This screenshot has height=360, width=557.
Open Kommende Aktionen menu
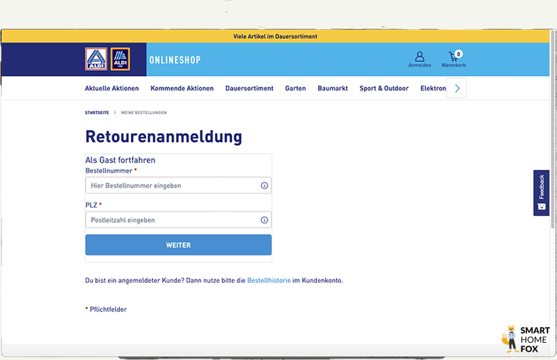pyautogui.click(x=182, y=88)
